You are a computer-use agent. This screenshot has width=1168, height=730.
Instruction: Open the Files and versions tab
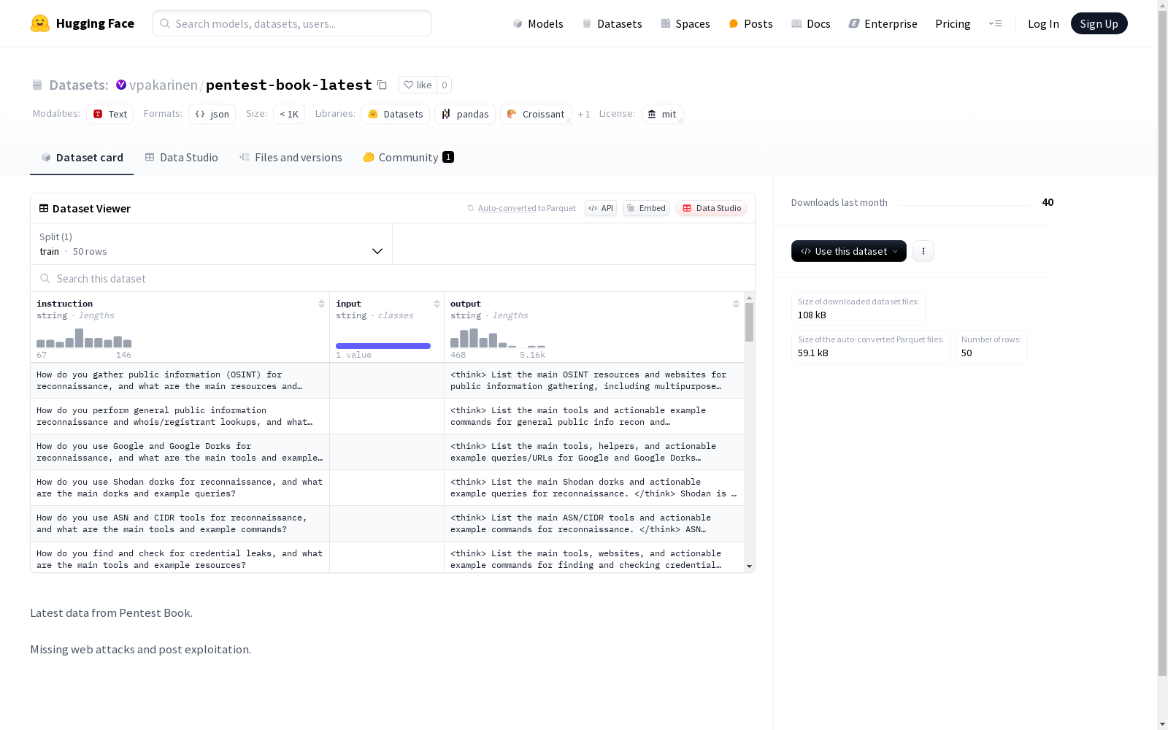point(291,157)
